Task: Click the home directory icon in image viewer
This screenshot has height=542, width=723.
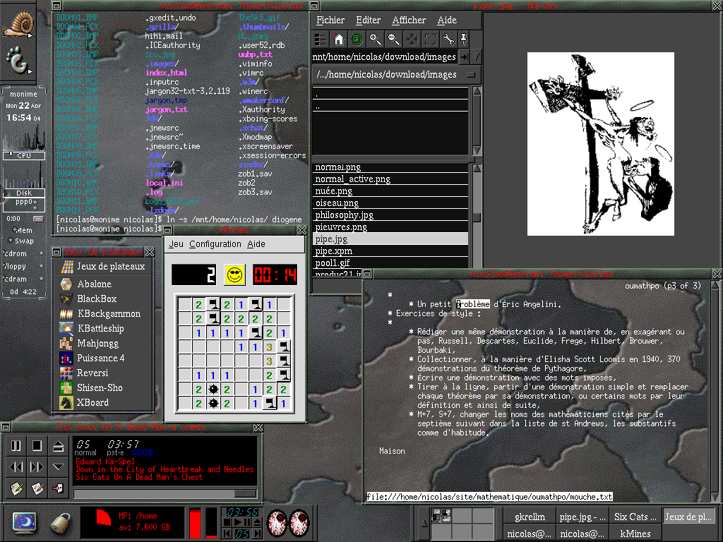Action: point(339,40)
